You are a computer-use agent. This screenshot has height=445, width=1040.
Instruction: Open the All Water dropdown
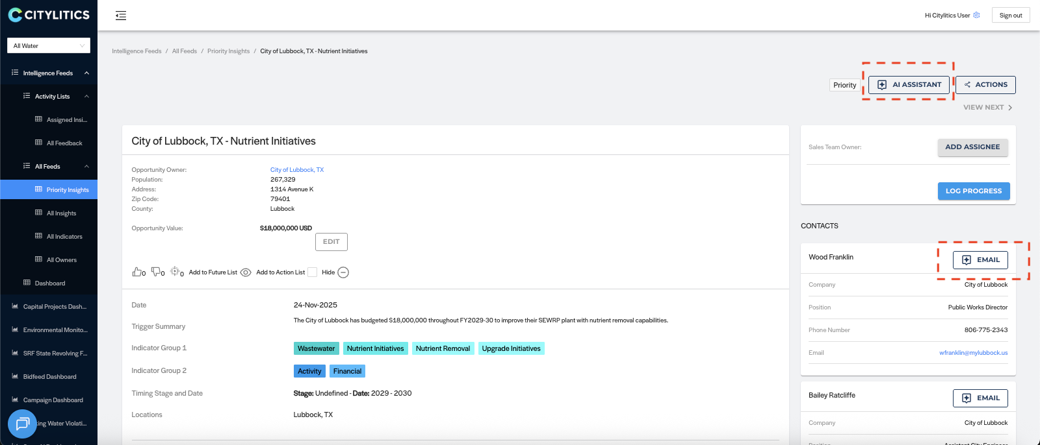tap(49, 45)
